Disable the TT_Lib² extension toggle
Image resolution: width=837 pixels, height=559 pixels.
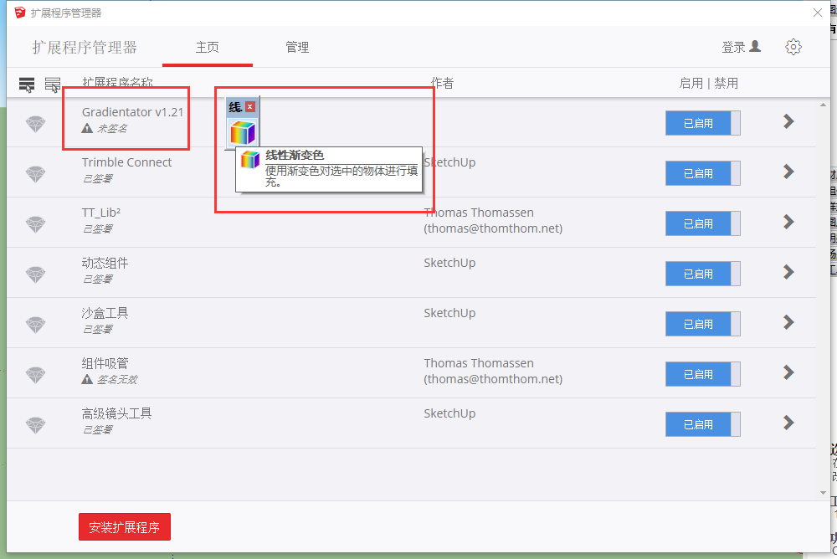[702, 223]
